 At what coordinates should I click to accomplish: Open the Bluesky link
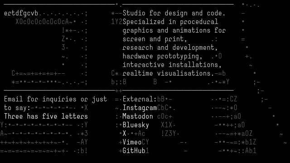tap(136, 125)
